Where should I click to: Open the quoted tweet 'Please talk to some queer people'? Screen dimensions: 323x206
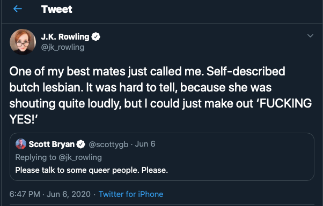tap(162, 157)
